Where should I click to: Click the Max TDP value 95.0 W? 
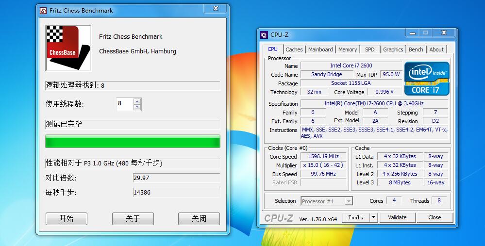click(x=391, y=74)
